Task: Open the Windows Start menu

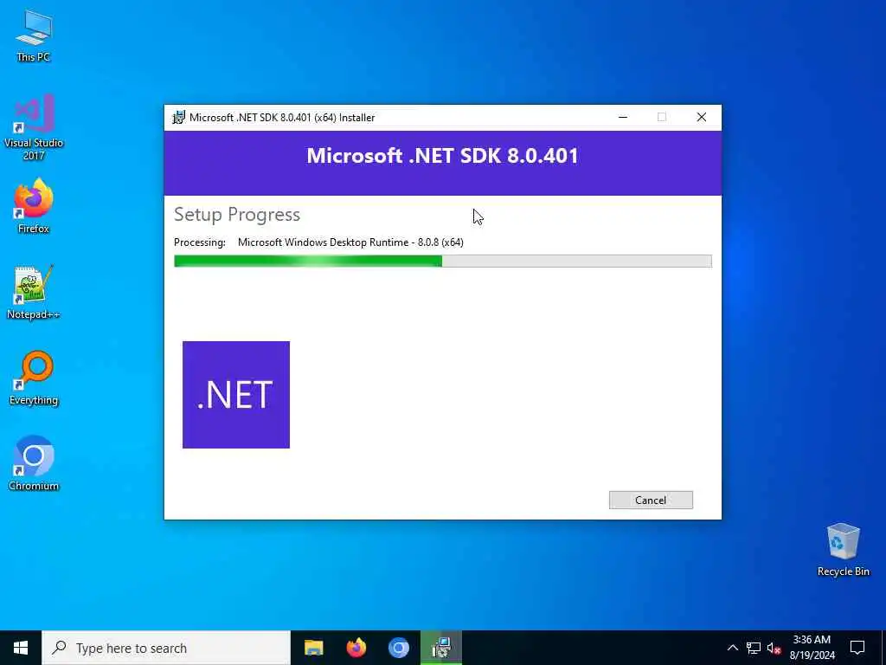Action: click(x=21, y=648)
